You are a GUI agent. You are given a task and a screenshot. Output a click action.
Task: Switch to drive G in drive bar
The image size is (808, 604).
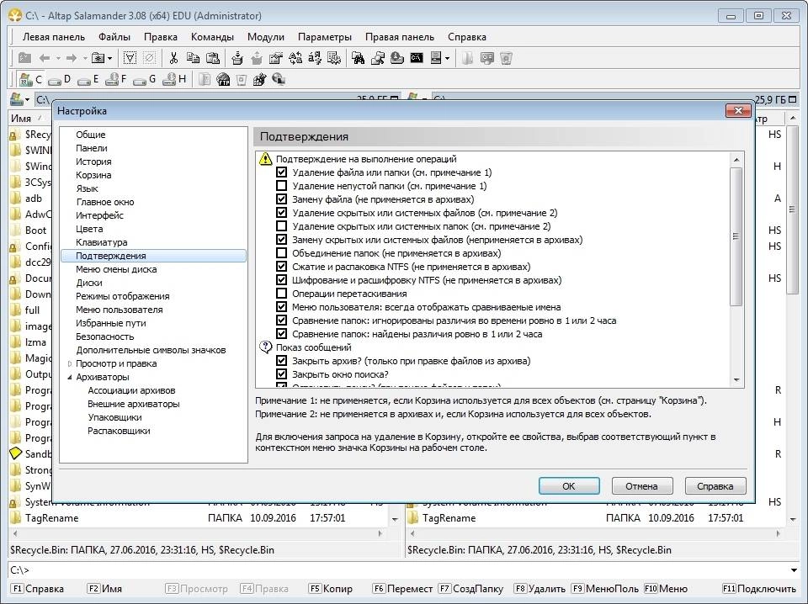[x=144, y=79]
